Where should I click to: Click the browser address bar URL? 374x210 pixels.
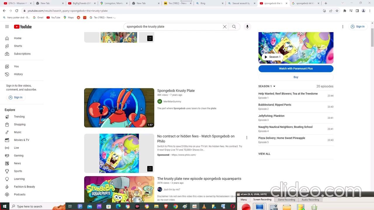click(x=67, y=11)
